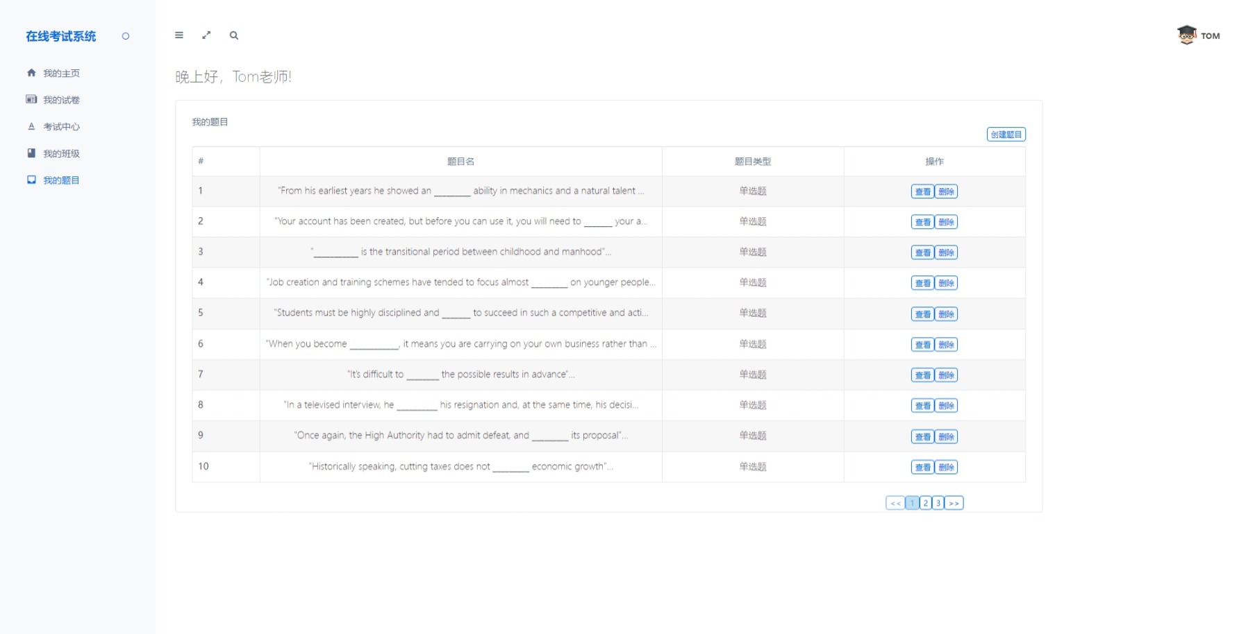Open 查看 on row 3
This screenshot has height=634, width=1246.
point(922,252)
